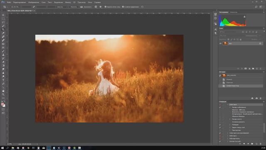Image resolution: width=266 pixels, height=150 pixels.
Task: Open the Изображение menu
Action: 34,2
